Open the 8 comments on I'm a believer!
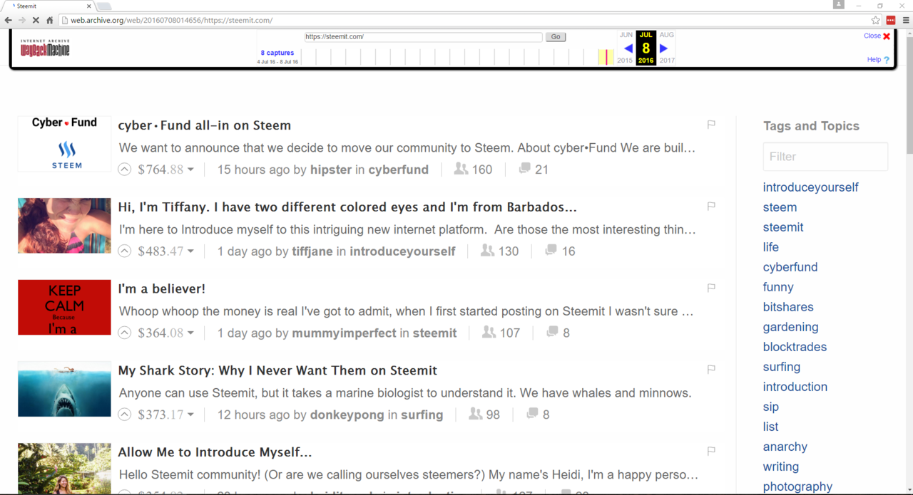 click(x=558, y=333)
